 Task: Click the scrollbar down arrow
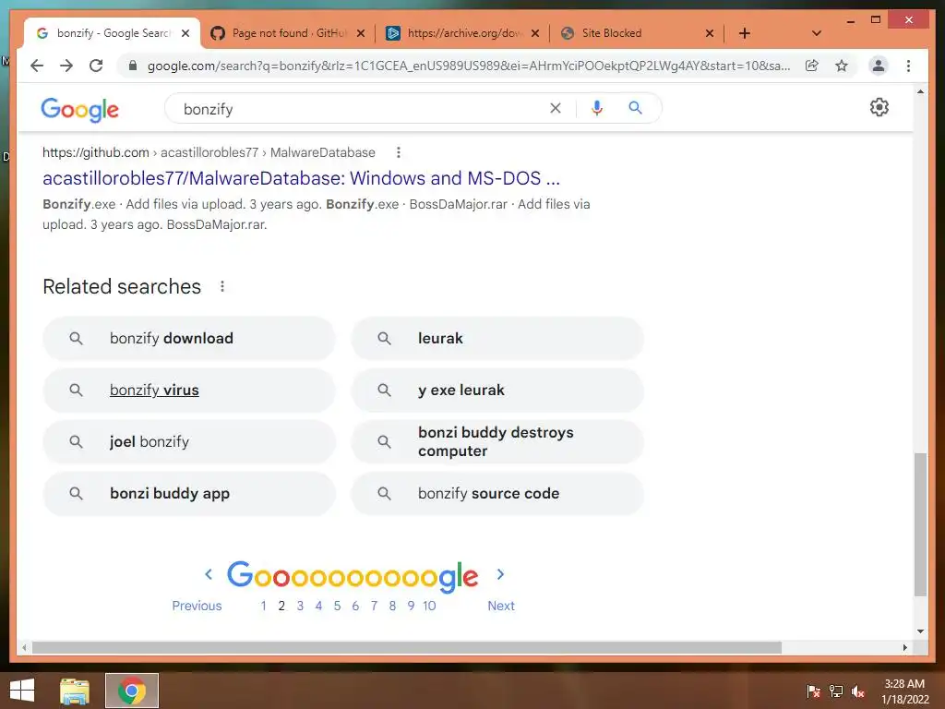pos(920,631)
